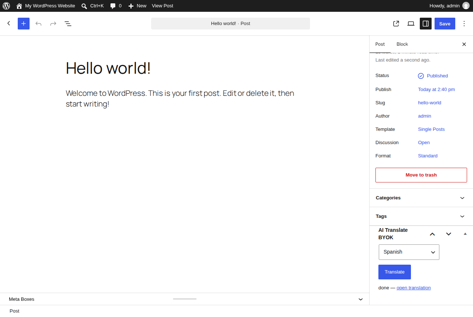Click the home icon for My WordPress Website
Screen dimensions: 473x317
[19, 6]
